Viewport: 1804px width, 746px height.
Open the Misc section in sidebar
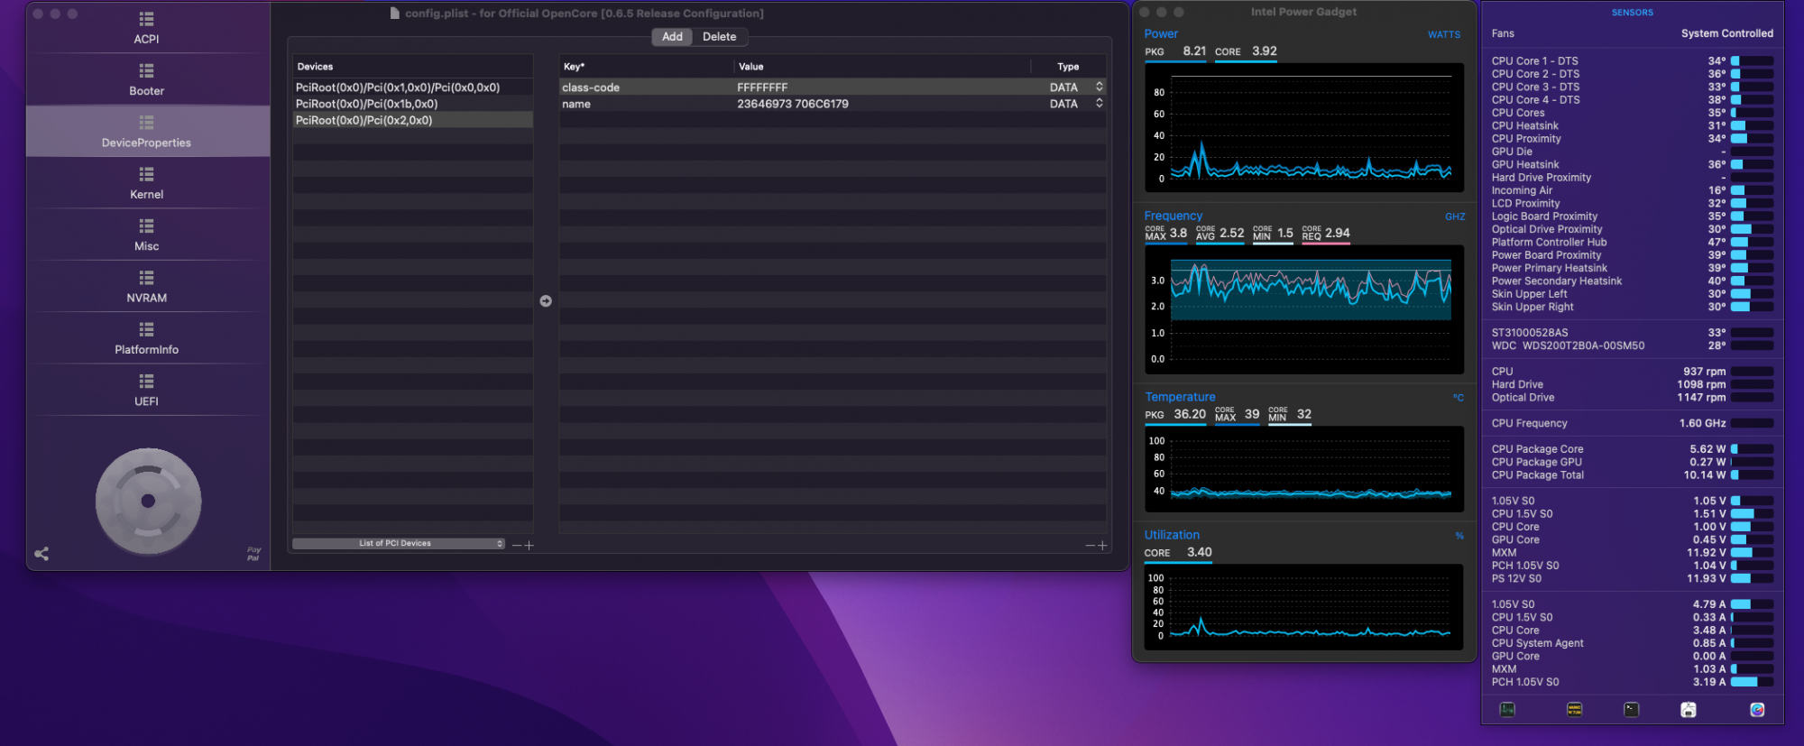coord(147,235)
